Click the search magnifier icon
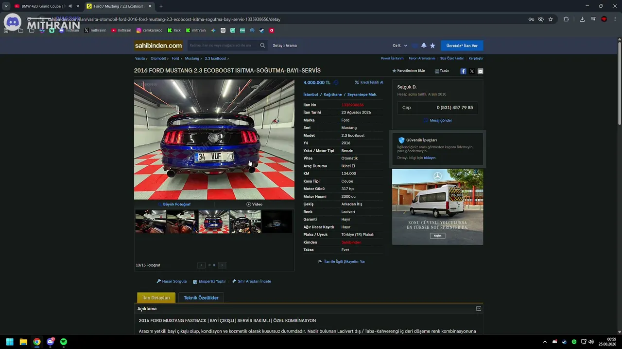The width and height of the screenshot is (622, 349). tap(263, 46)
